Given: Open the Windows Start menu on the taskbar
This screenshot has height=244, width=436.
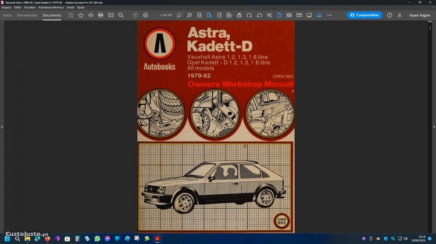Looking at the screenshot, I should pyautogui.click(x=8, y=238).
